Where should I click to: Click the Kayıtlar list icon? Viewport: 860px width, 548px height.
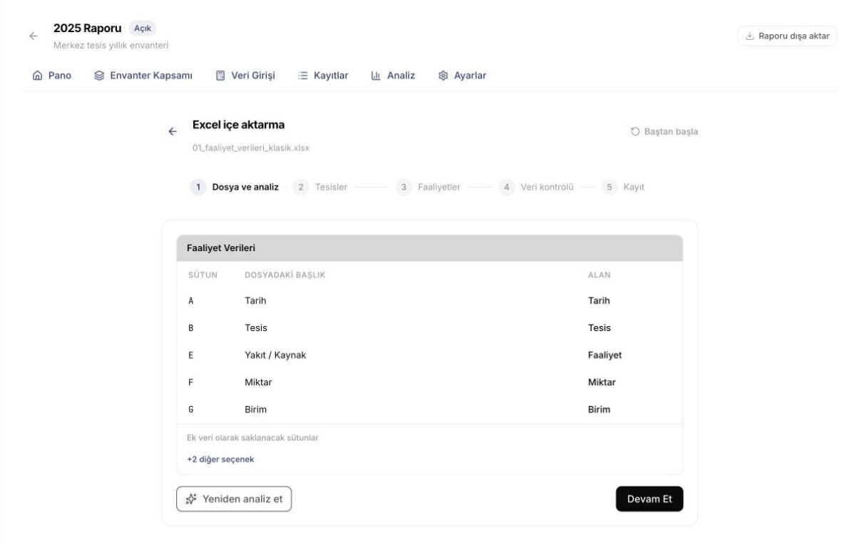pyautogui.click(x=303, y=76)
